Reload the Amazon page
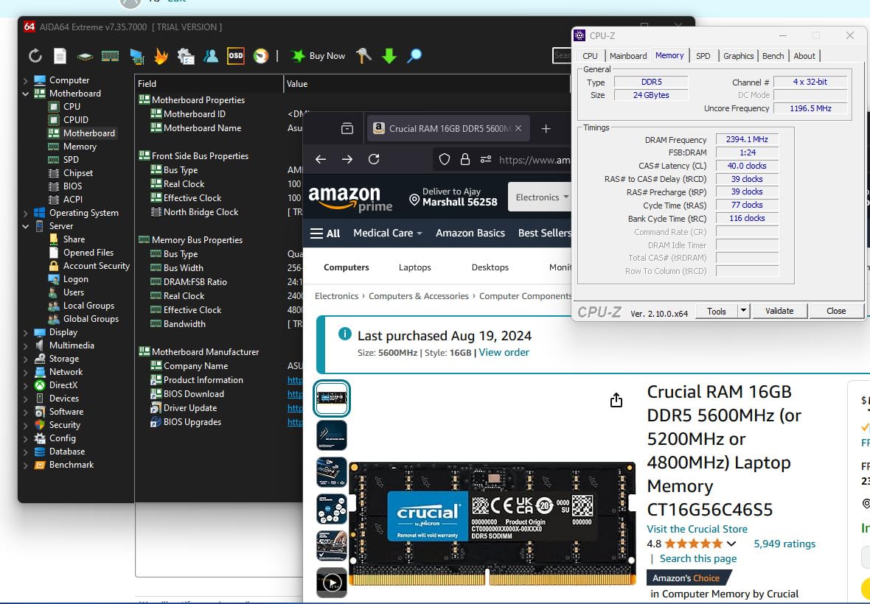The image size is (870, 604). click(x=374, y=160)
